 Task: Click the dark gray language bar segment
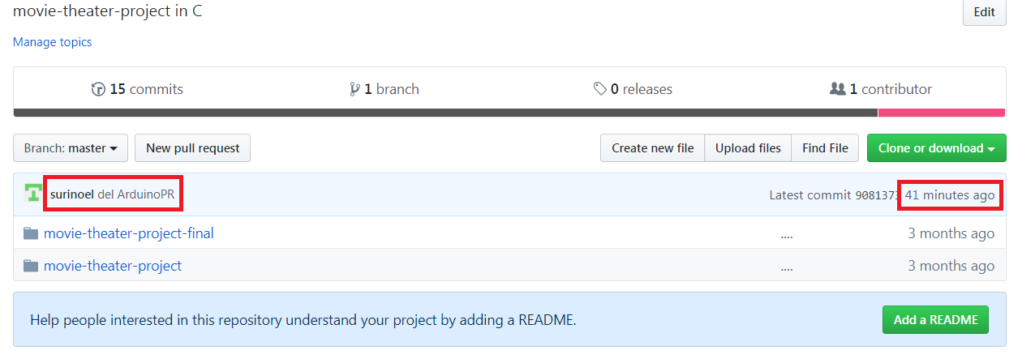446,113
